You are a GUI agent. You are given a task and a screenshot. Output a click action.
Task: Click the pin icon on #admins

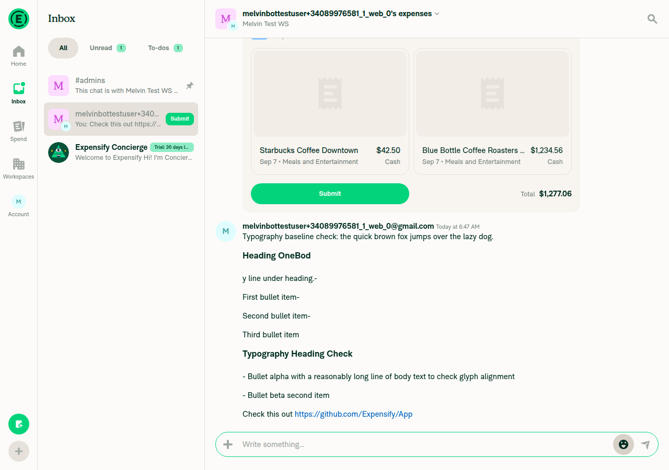190,86
